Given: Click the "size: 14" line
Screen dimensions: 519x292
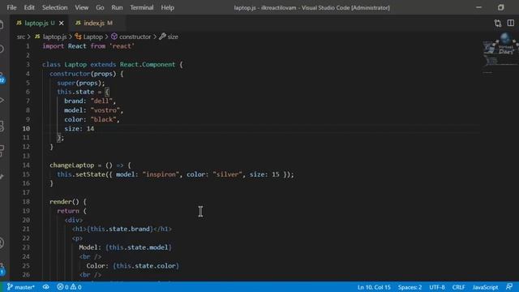Looking at the screenshot, I should [x=79, y=129].
